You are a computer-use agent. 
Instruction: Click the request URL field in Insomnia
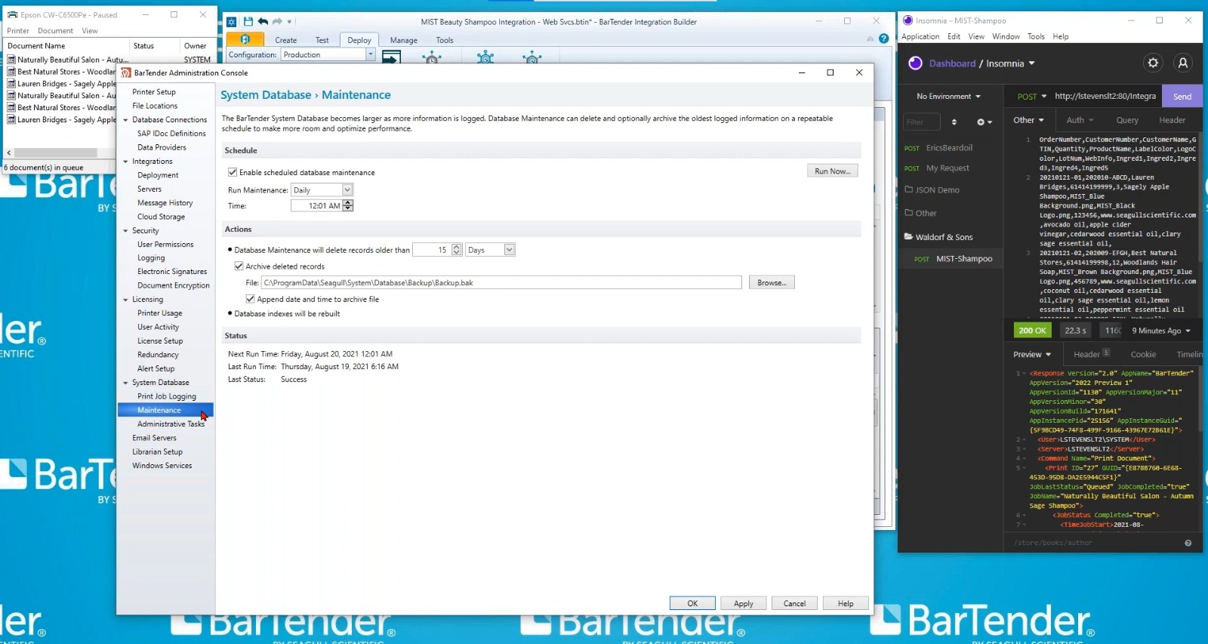tap(1105, 97)
